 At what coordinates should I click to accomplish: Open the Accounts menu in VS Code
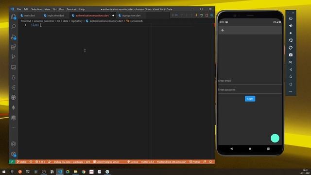click(14, 144)
